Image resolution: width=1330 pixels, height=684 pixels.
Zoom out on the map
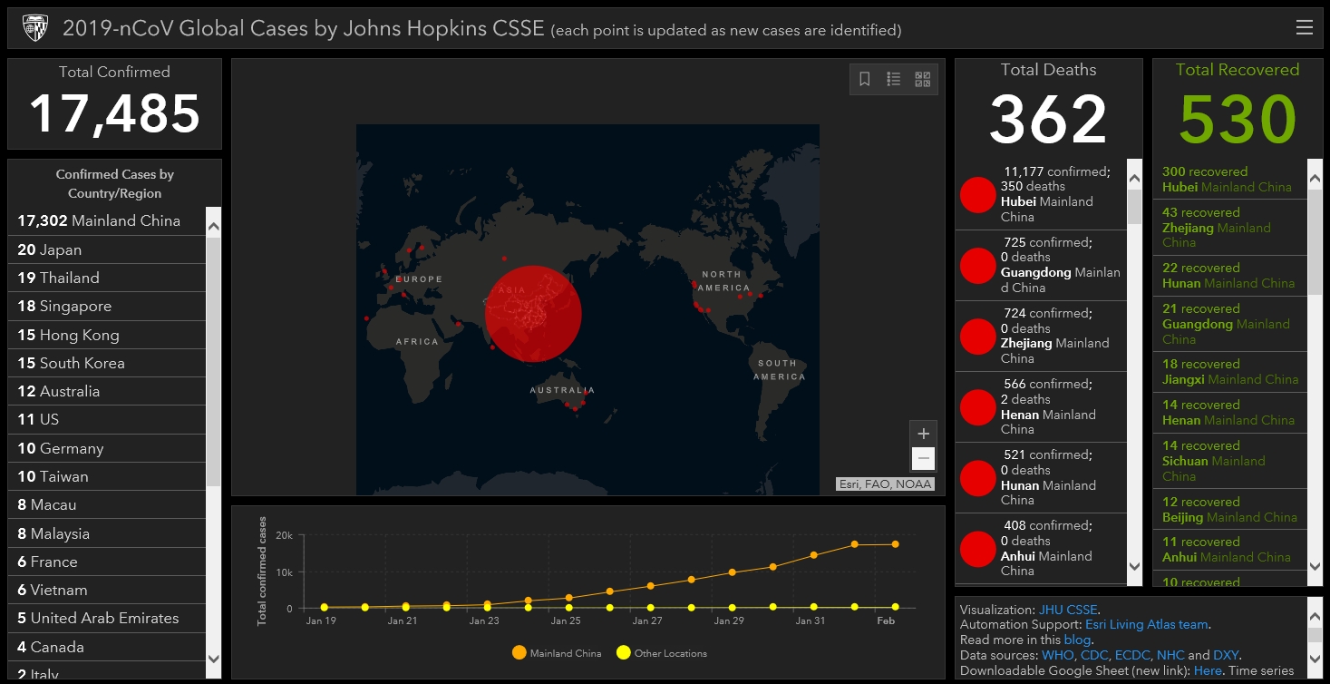923,458
